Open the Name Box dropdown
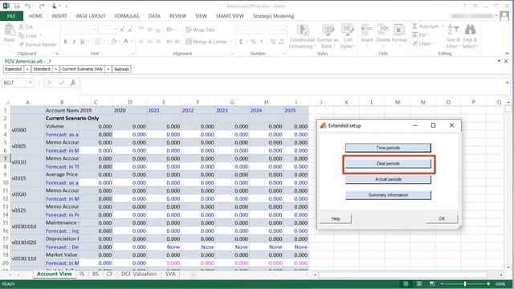The height and width of the screenshot is (289, 514). pyautogui.click(x=31, y=83)
